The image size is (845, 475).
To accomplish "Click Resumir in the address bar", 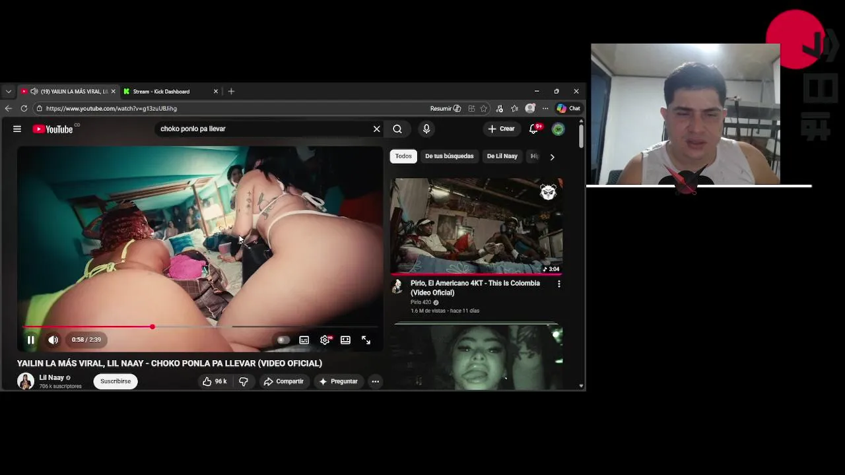I will click(x=445, y=108).
